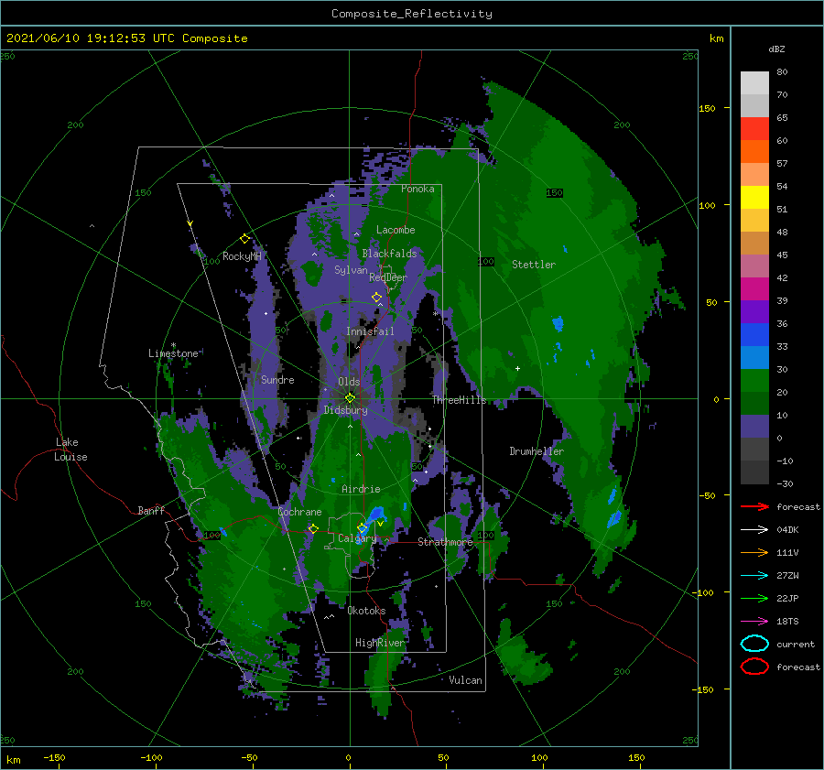824x770 pixels.
Task: Click the Didsbury city label
Action: click(345, 410)
